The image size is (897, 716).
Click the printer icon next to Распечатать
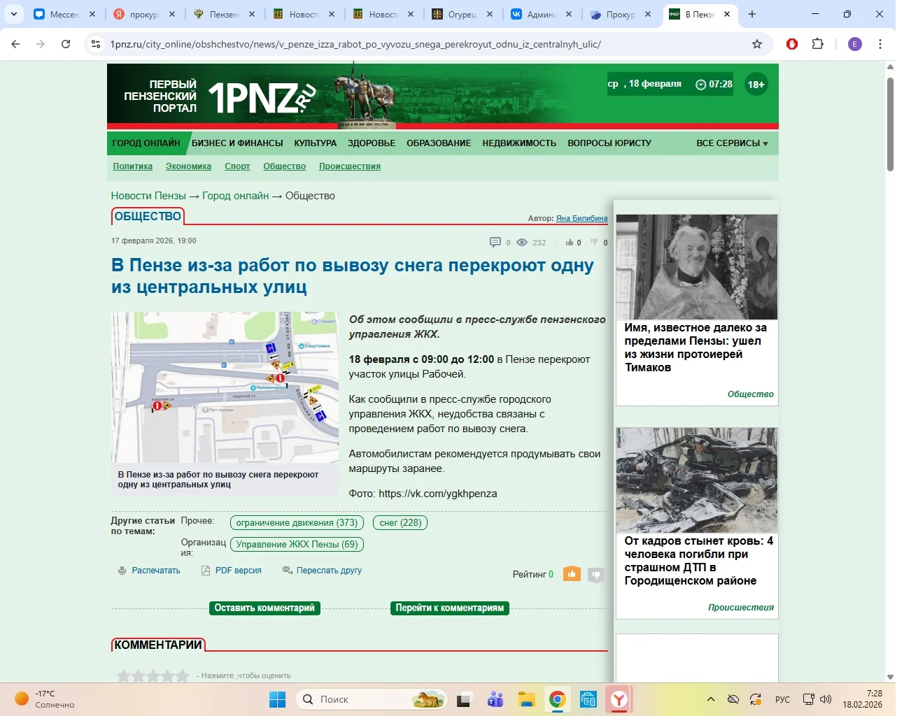(x=122, y=571)
